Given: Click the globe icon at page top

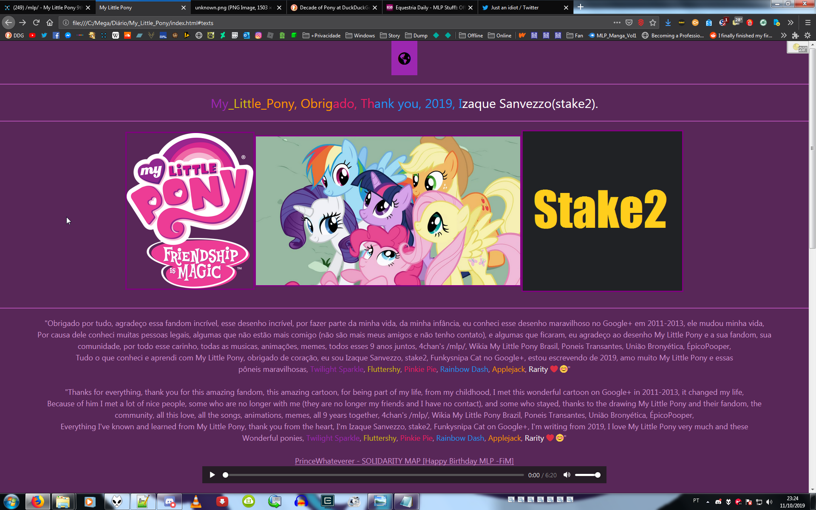Looking at the screenshot, I should tap(404, 59).
